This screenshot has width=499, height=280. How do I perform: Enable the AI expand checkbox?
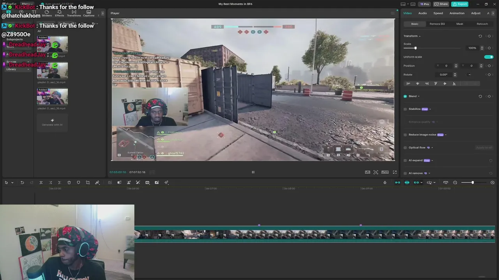click(405, 161)
